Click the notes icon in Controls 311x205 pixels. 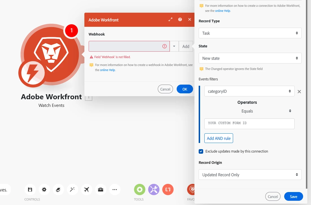(58, 189)
